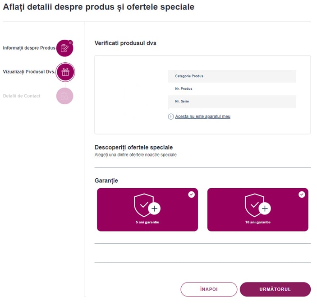This screenshot has width=317, height=306.
Task: Click the info icon beside Acesta nu este
Action: pos(171,116)
